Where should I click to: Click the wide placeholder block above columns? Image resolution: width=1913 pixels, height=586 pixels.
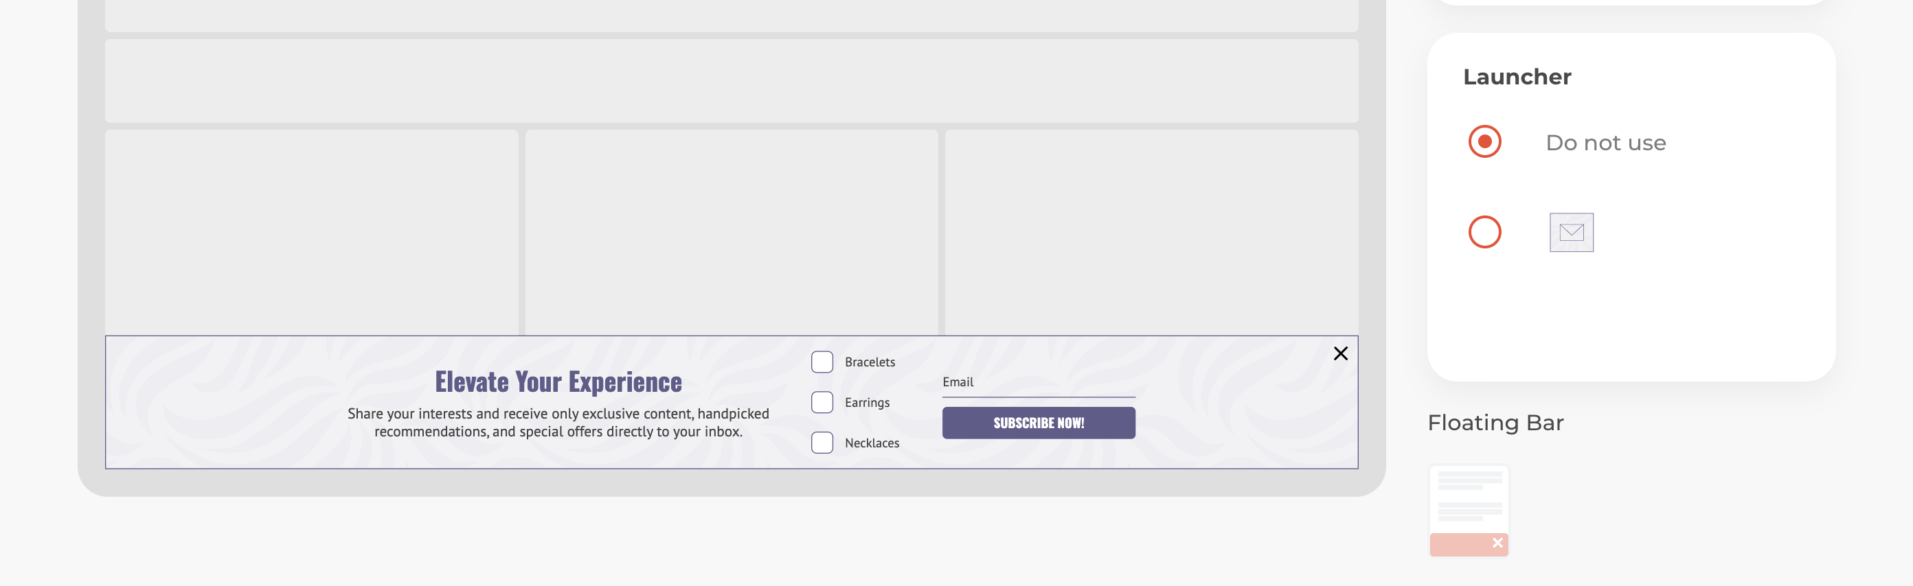pos(732,81)
